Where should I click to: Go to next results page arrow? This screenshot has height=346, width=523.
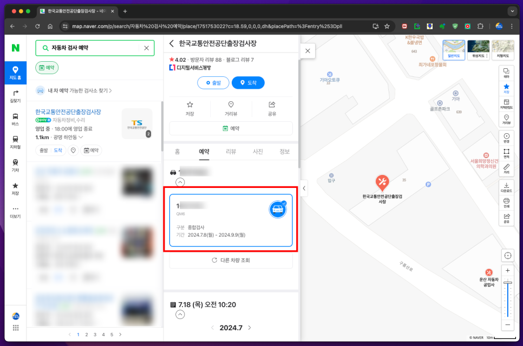click(120, 335)
